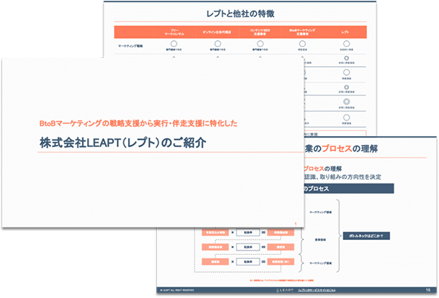Click page number 15 in the footer
The width and height of the screenshot is (439, 298).
coord(428,290)
